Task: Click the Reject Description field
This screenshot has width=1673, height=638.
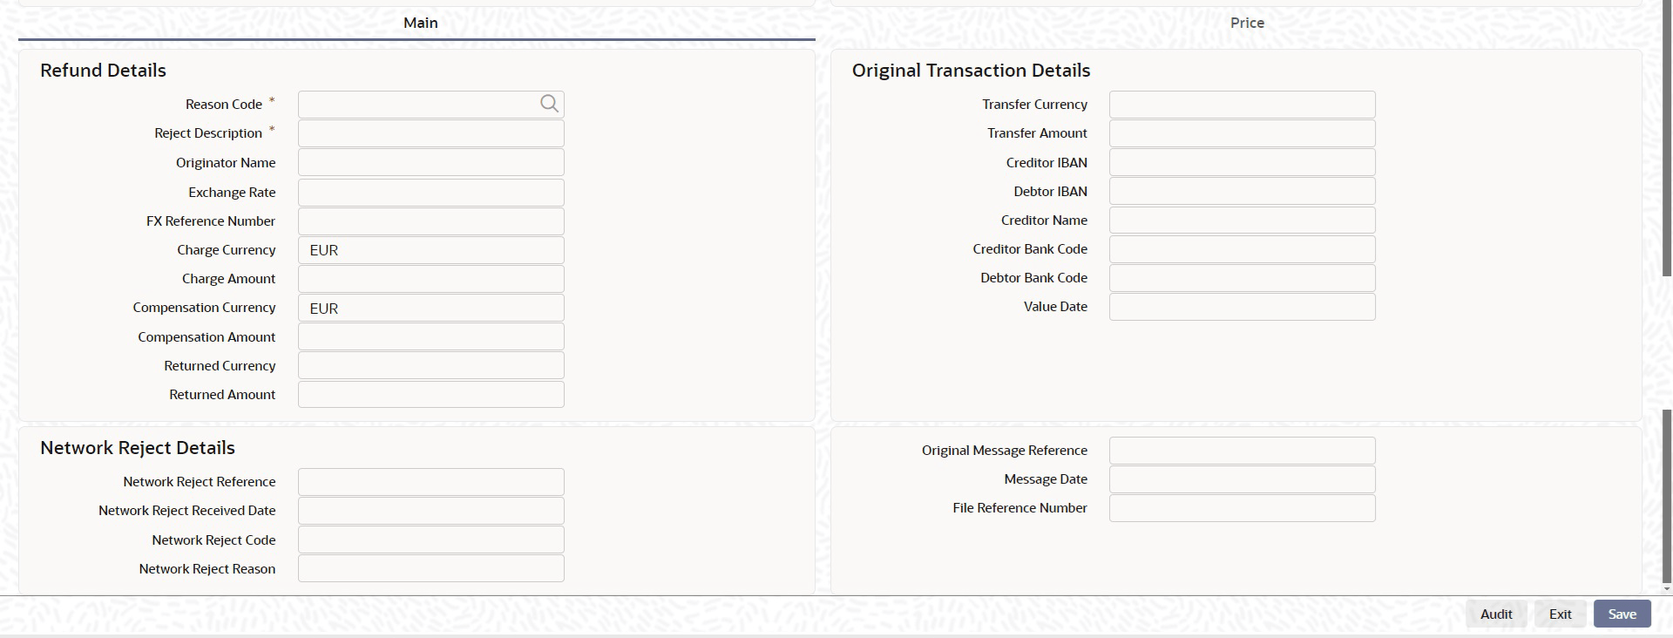Action: tap(431, 133)
